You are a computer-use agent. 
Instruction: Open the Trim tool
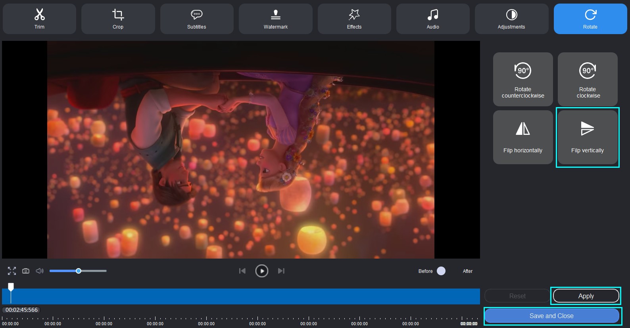point(39,19)
